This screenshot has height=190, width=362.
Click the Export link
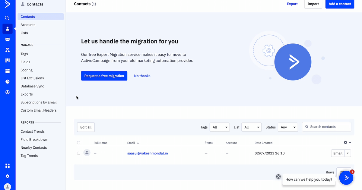[x=292, y=4]
